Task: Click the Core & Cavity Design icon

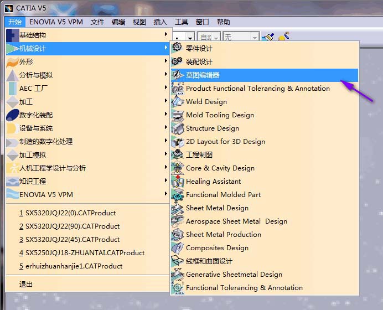Action: click(178, 168)
